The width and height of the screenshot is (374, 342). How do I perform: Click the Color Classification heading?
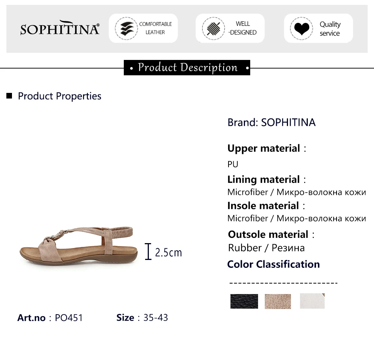point(273,264)
